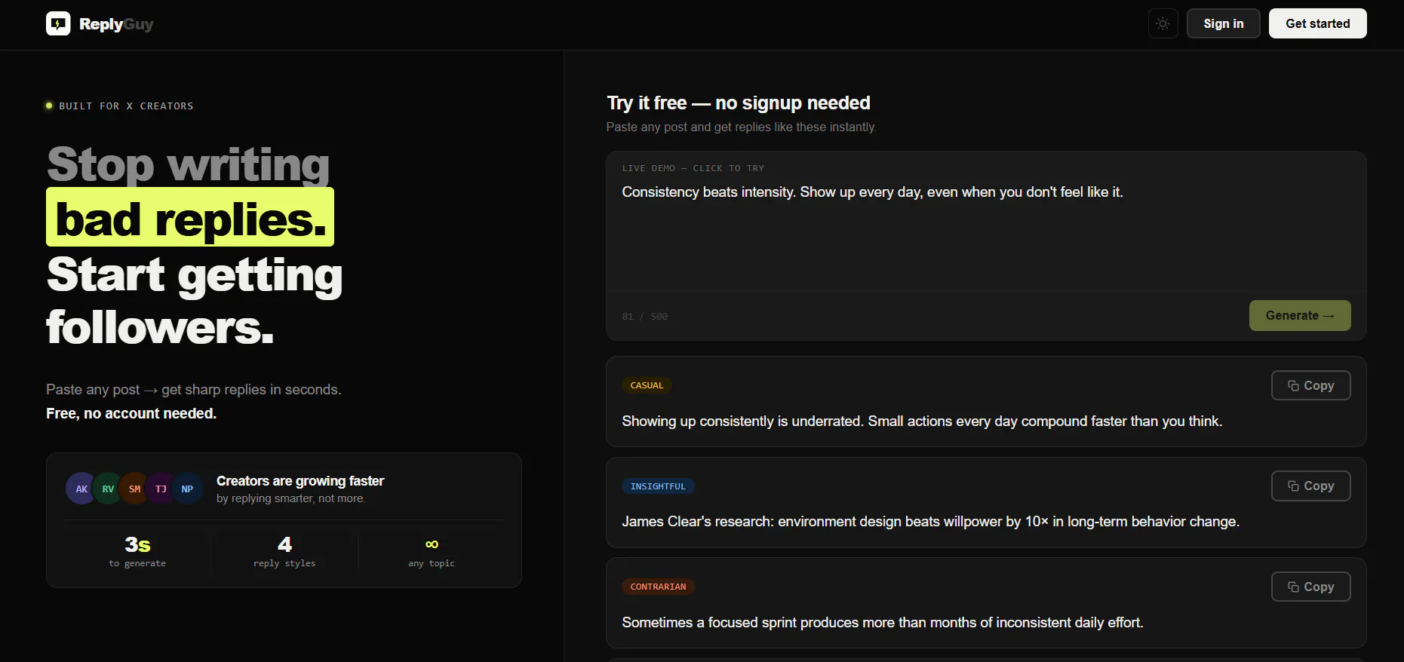Click the Get started button
This screenshot has height=662, width=1404.
1317,23
